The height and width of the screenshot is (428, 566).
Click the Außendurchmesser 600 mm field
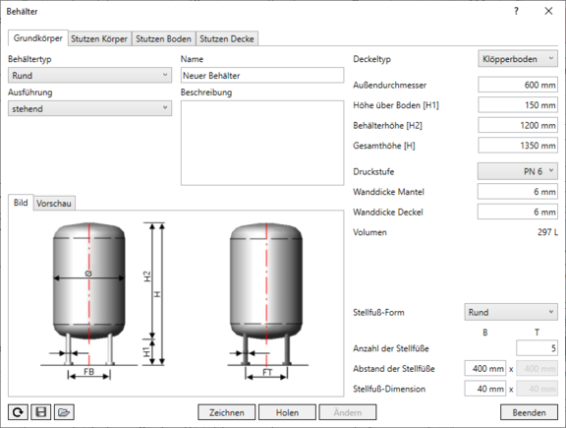coord(518,85)
